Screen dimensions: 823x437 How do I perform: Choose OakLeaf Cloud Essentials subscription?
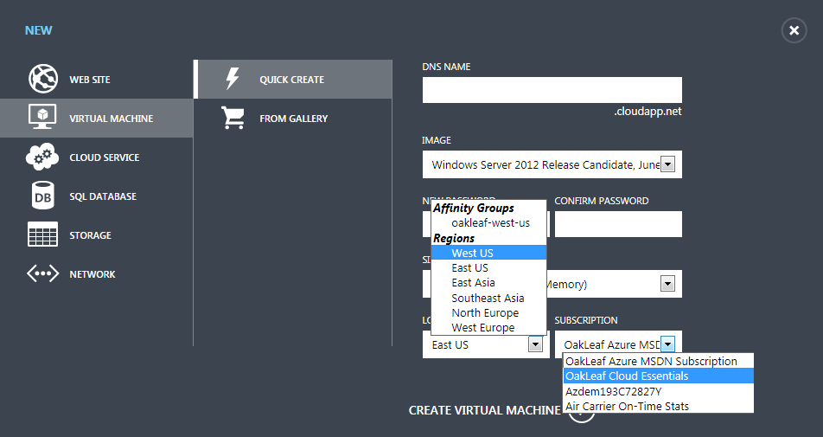(658, 376)
